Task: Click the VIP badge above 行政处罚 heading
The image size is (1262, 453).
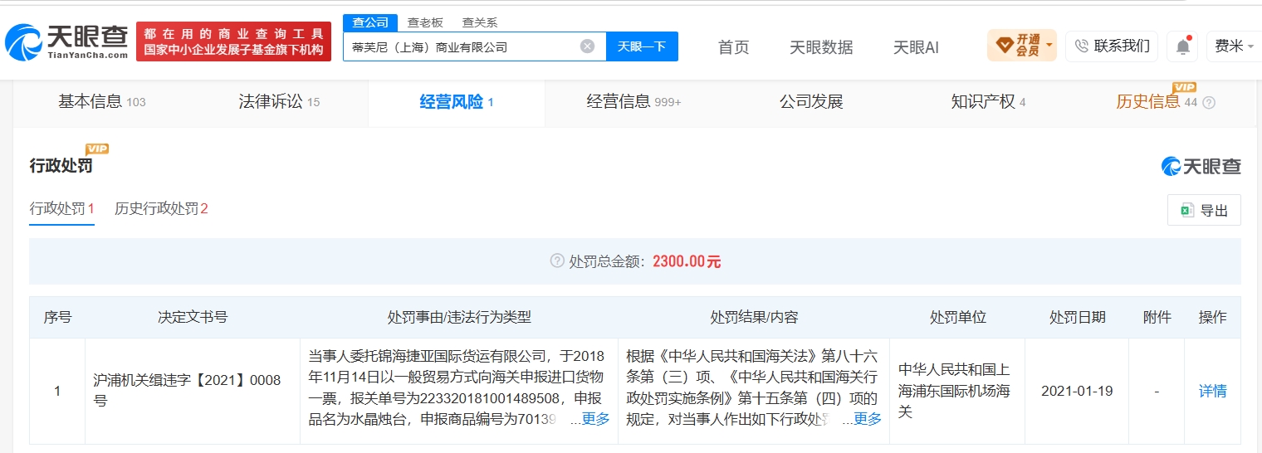Action: tap(97, 149)
